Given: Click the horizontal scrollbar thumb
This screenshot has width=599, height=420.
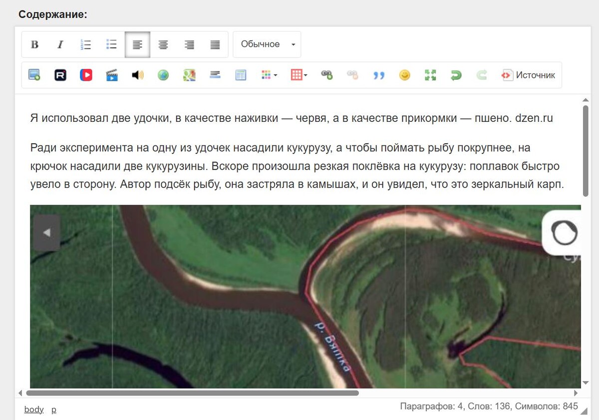Looking at the screenshot, I should pos(192,393).
